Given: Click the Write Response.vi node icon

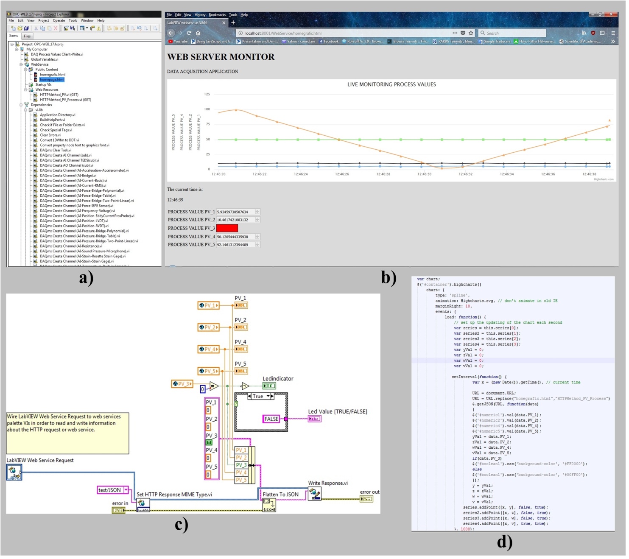Looking at the screenshot, I should pyautogui.click(x=315, y=494).
